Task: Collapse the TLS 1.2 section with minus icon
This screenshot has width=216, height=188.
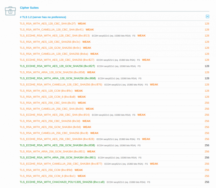Action: (207, 17)
